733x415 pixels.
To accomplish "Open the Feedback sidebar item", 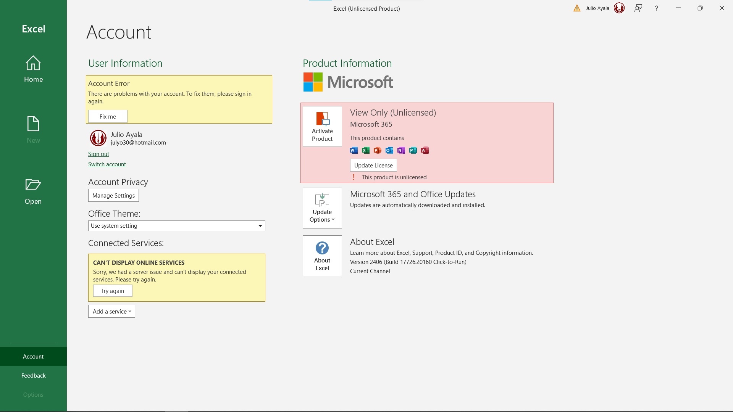I will (x=33, y=376).
